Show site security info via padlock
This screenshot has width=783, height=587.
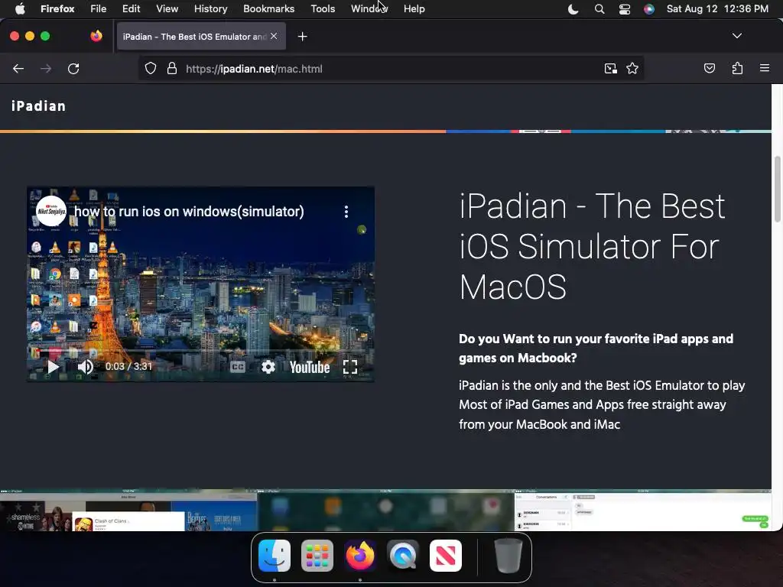coord(172,69)
